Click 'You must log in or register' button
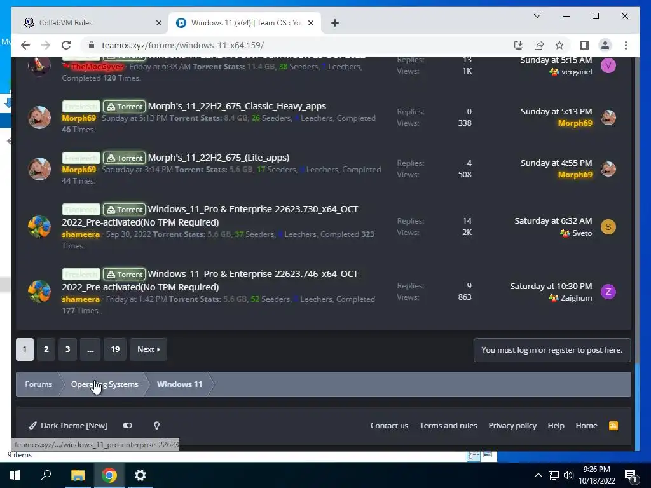Image resolution: width=651 pixels, height=488 pixels. (x=552, y=350)
